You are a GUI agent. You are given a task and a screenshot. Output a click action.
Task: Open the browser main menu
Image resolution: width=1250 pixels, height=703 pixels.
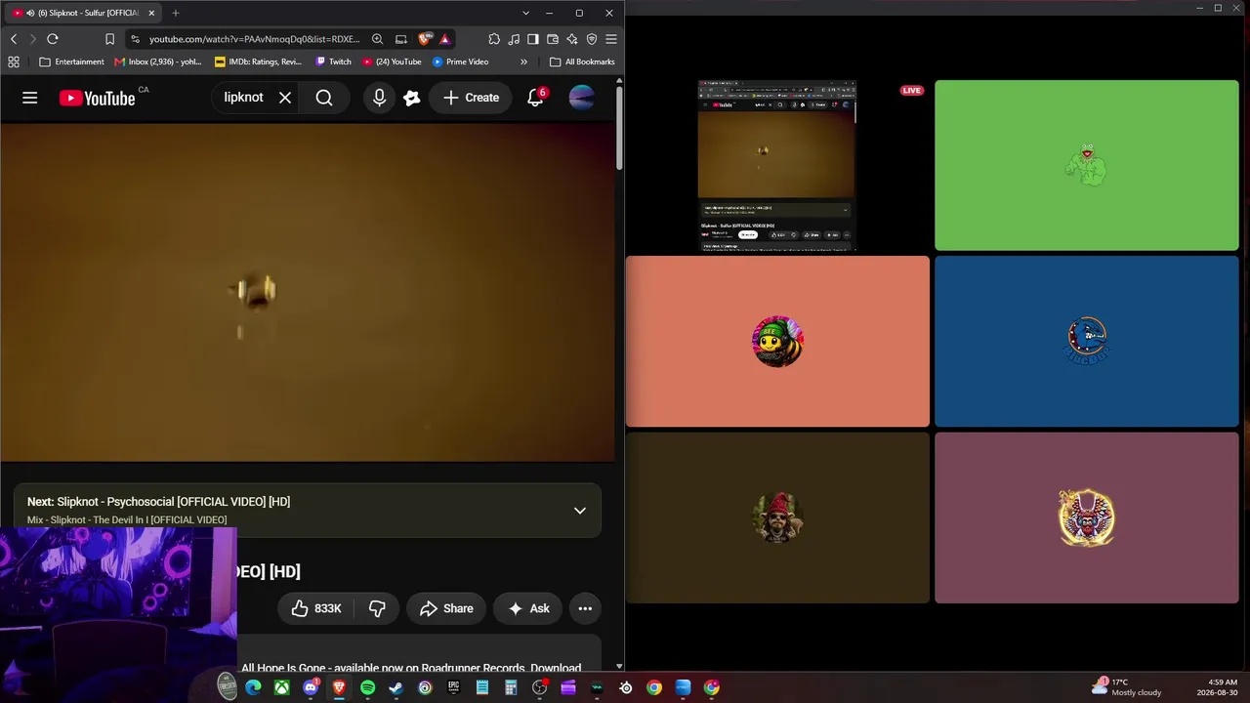click(x=611, y=39)
